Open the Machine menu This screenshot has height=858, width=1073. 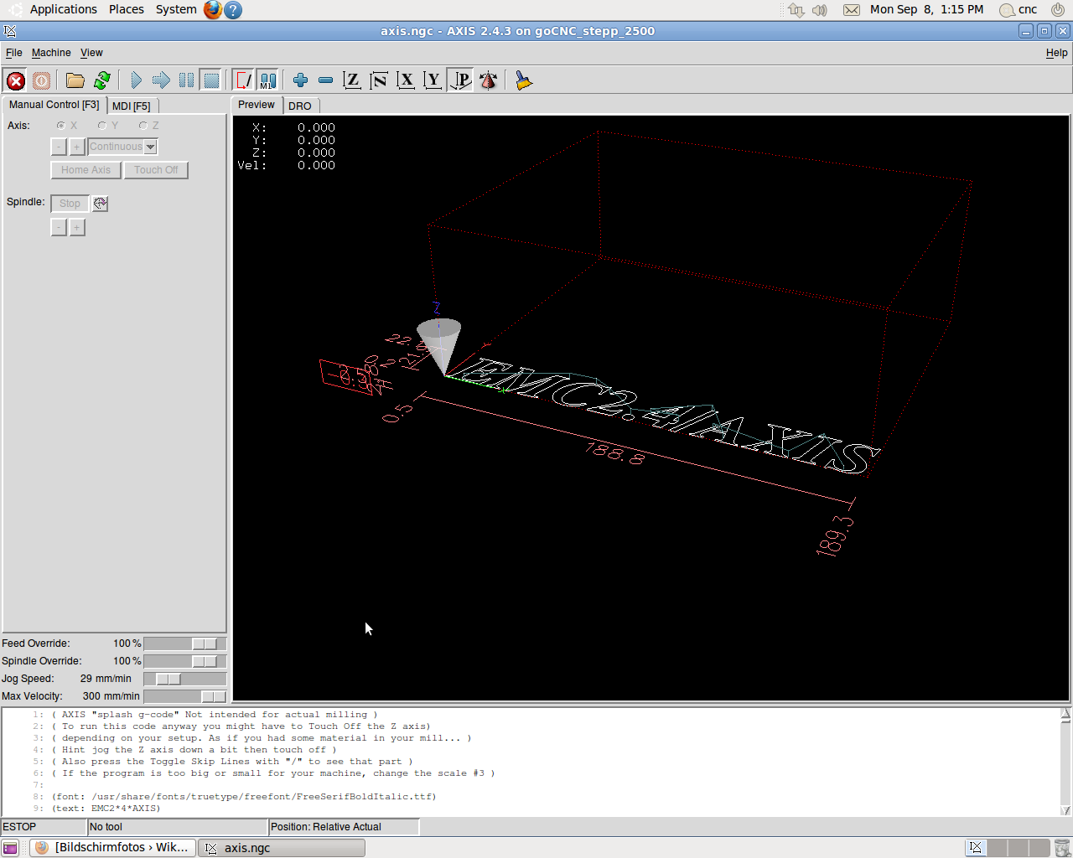click(51, 53)
